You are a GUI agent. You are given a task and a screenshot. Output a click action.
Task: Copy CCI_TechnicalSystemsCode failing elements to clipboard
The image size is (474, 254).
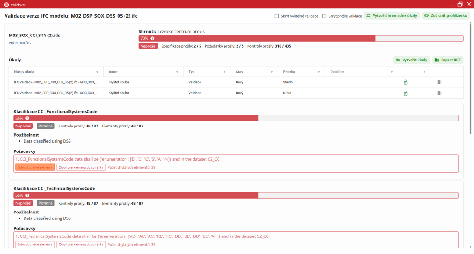(x=81, y=244)
